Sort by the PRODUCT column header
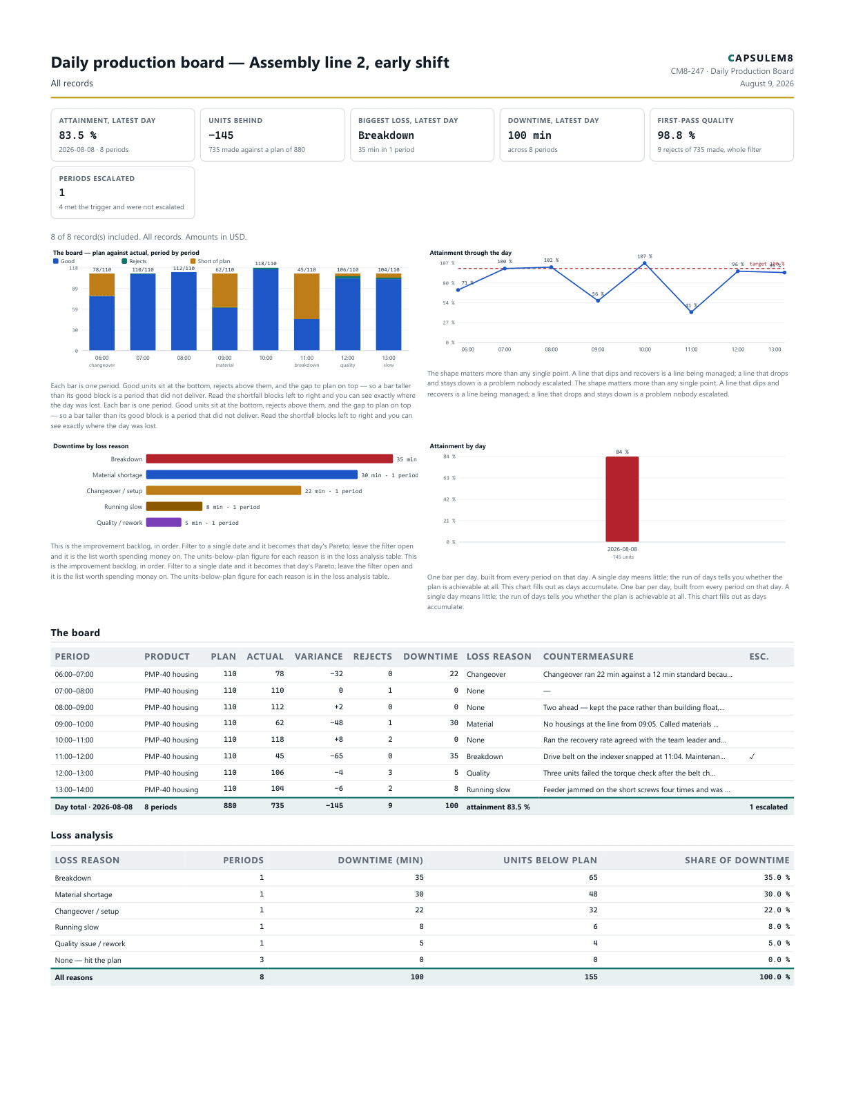 point(167,657)
